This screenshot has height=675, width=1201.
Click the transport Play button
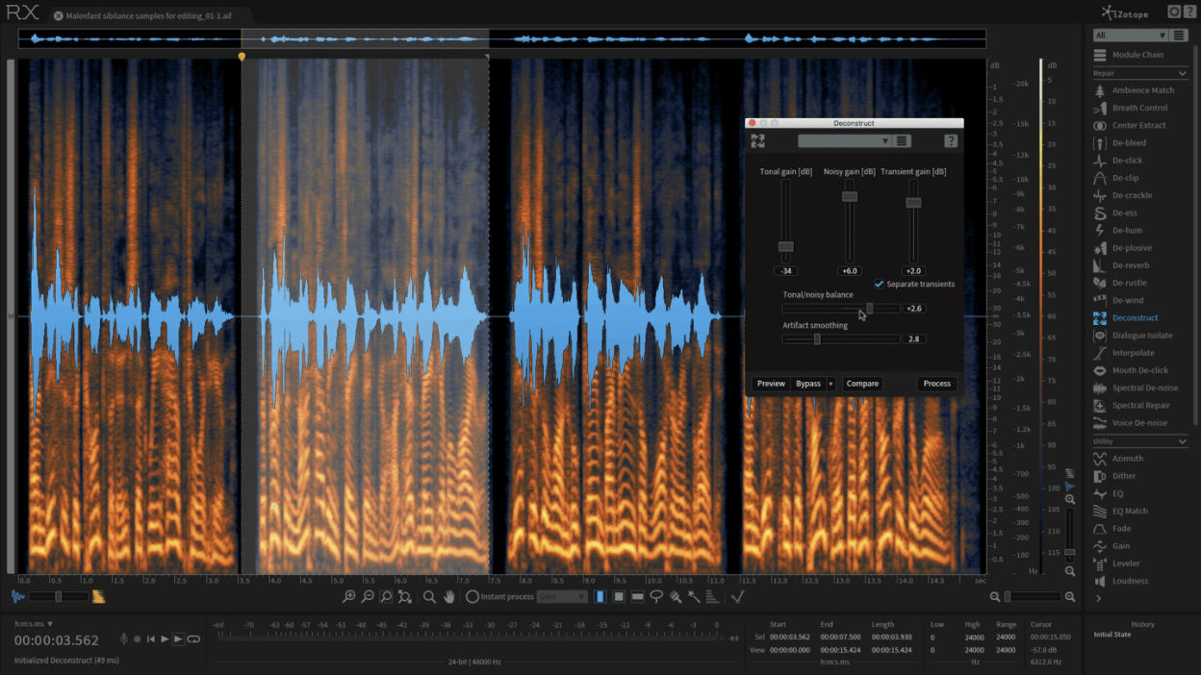[165, 639]
